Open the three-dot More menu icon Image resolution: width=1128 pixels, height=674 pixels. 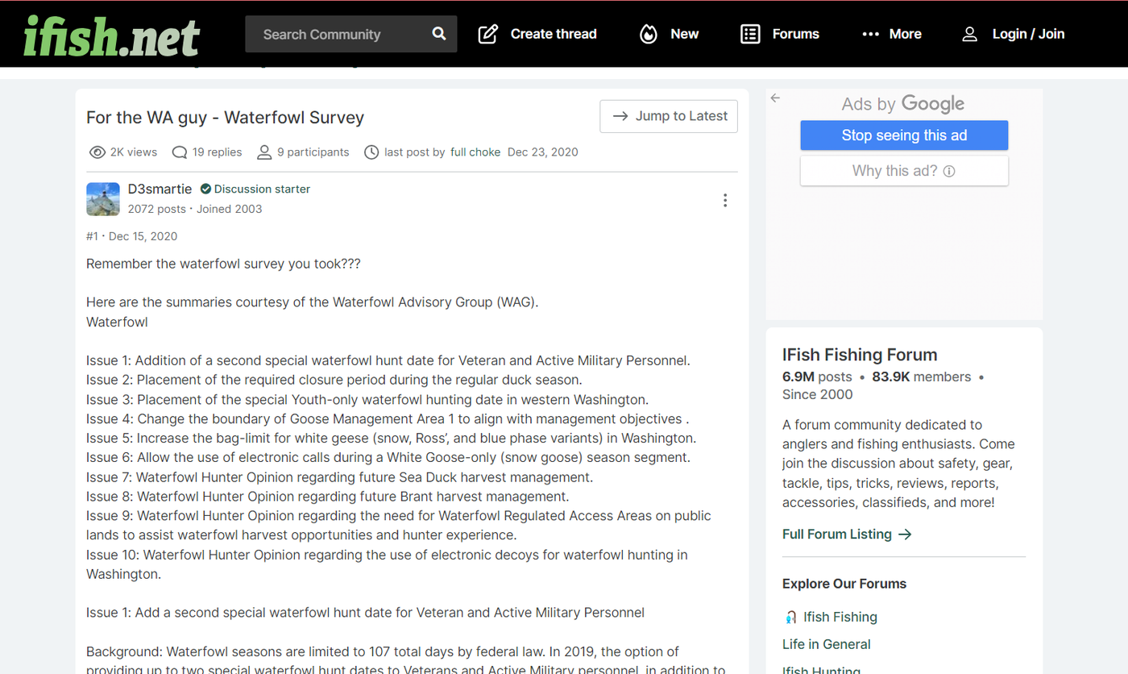870,34
